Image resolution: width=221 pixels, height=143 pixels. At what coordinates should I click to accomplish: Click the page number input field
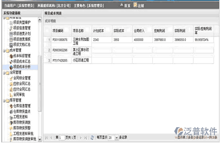tap(62, 138)
